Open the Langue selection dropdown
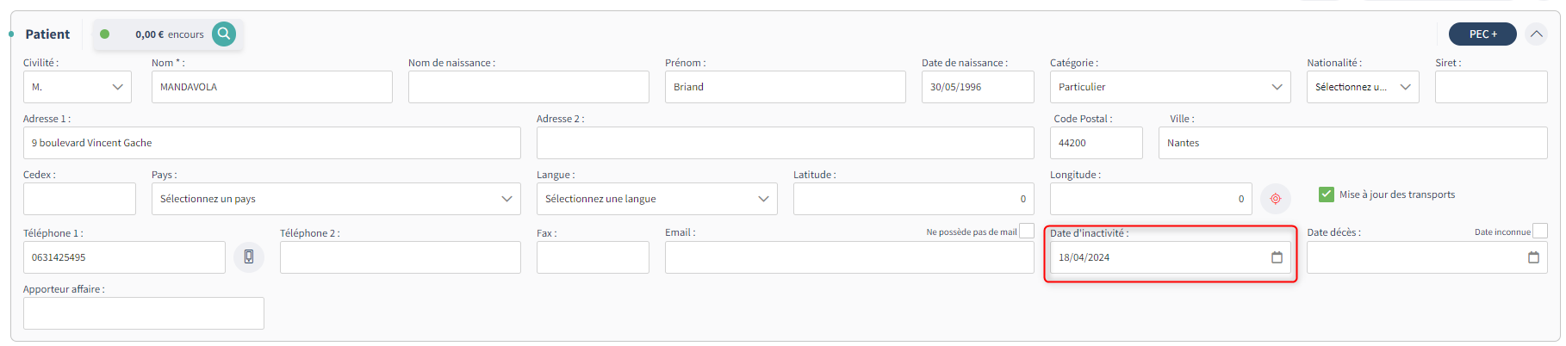Screen dimensions: 1566x346 656,199
